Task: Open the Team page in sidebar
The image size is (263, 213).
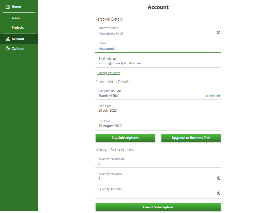Action: point(19,18)
